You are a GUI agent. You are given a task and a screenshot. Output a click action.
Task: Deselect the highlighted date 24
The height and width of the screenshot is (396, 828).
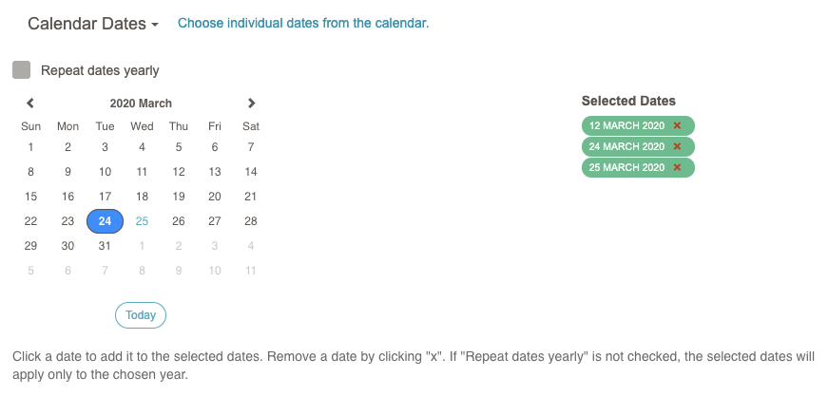106,221
